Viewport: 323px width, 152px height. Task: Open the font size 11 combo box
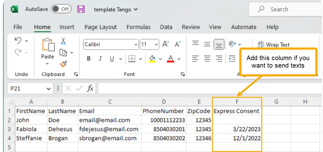(x=149, y=45)
